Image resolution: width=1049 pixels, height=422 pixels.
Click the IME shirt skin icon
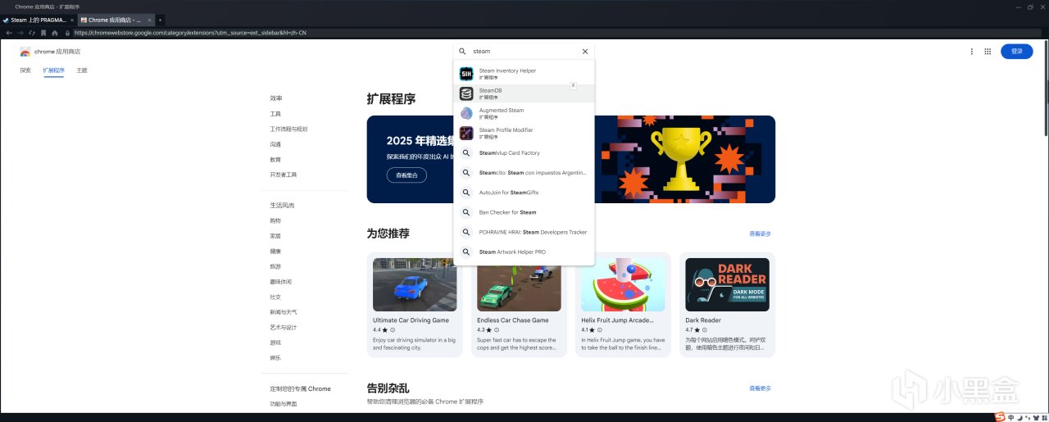(x=1036, y=417)
